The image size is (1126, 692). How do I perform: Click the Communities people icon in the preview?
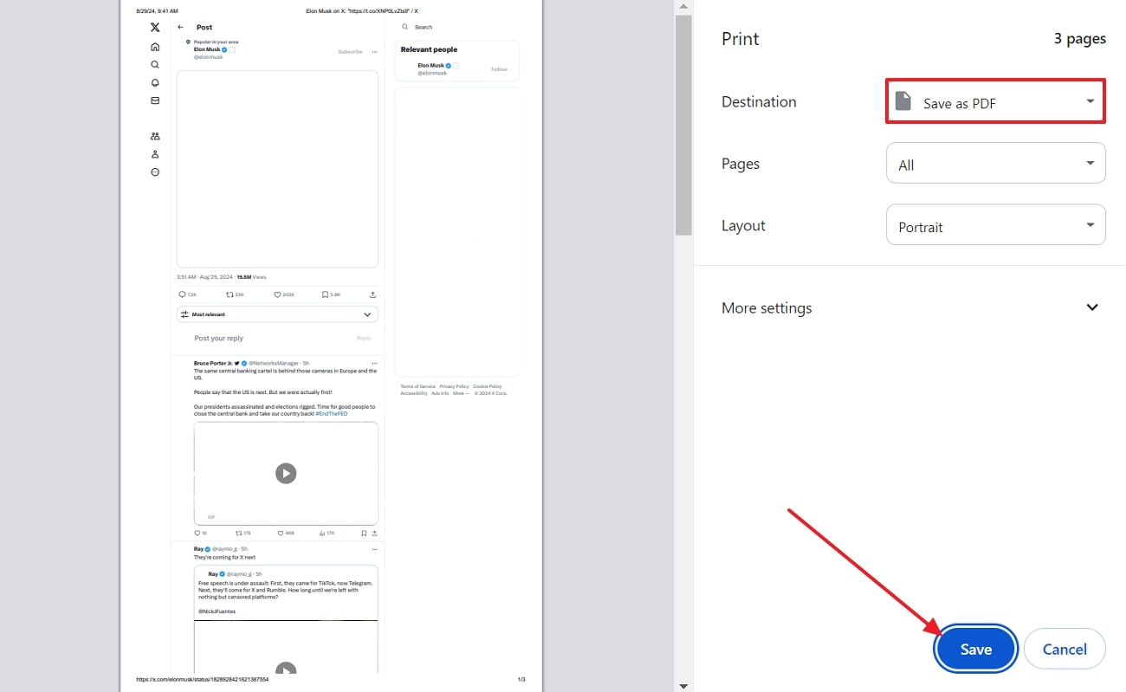tap(155, 136)
